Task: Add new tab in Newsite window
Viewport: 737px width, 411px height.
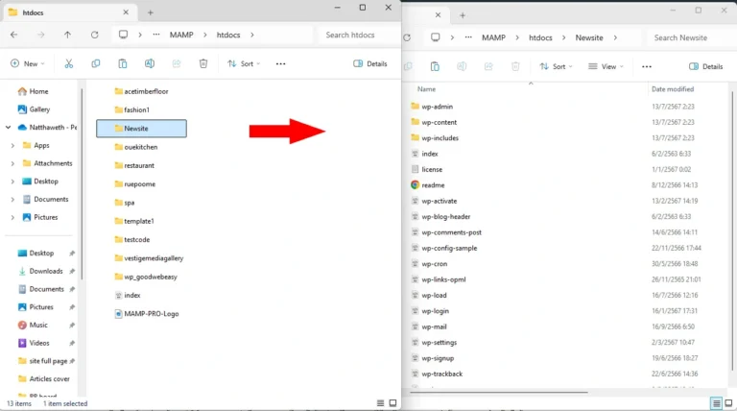Action: [x=463, y=15]
